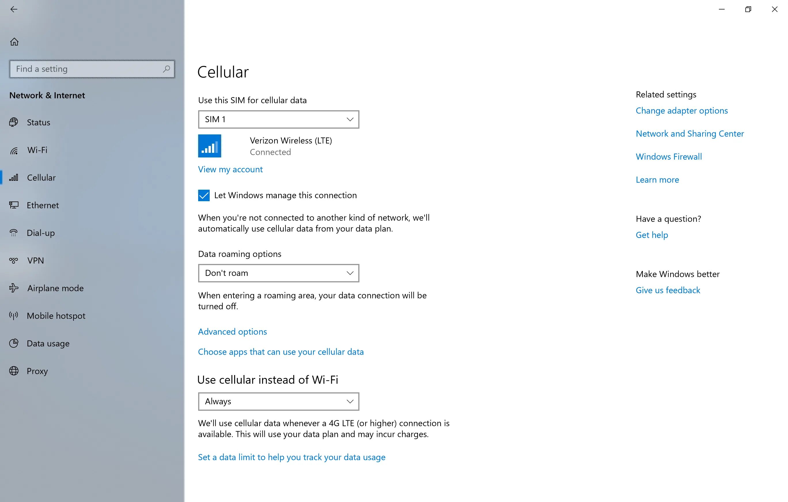The width and height of the screenshot is (788, 502).
Task: Click the back arrow icon
Action: (14, 9)
